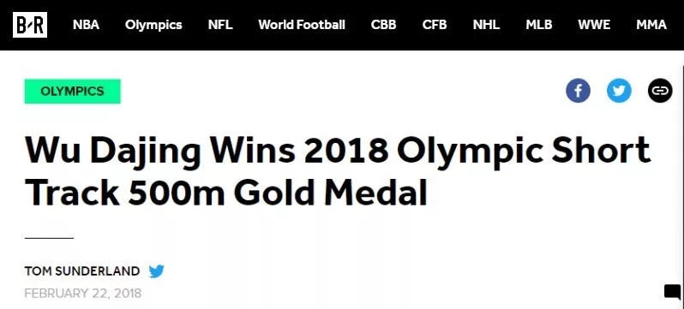Select NHL from the top bar
The height and width of the screenshot is (309, 684).
(486, 25)
